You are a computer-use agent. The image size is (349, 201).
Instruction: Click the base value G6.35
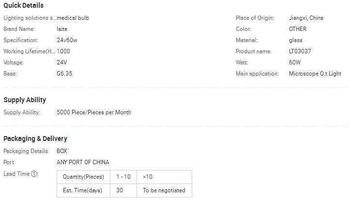tap(64, 74)
